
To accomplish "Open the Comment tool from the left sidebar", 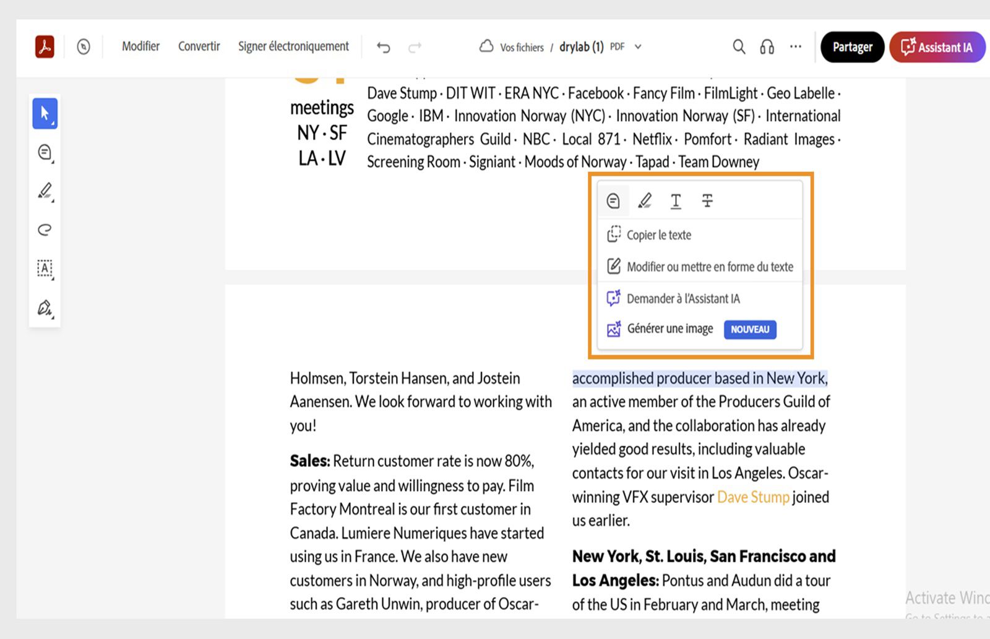I will 45,152.
